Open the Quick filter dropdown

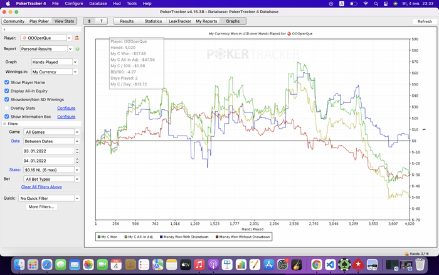click(49, 198)
